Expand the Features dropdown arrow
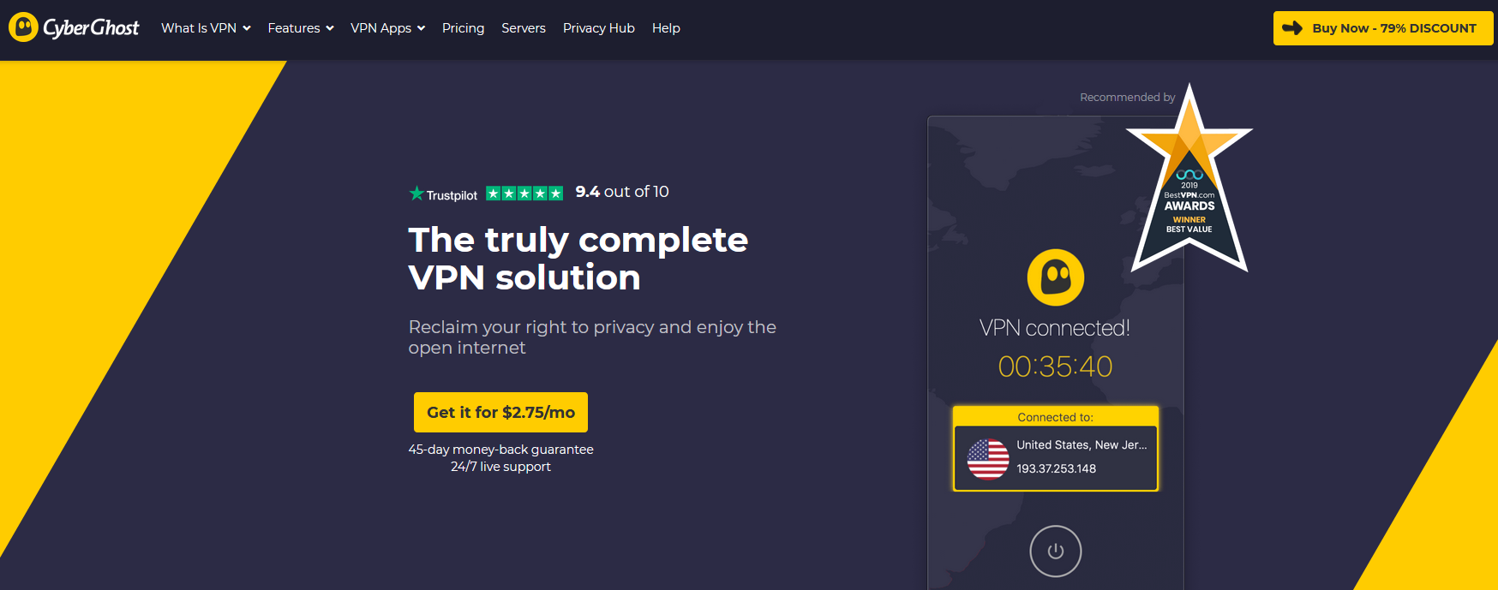Screen dimensions: 1498x590 click(330, 28)
